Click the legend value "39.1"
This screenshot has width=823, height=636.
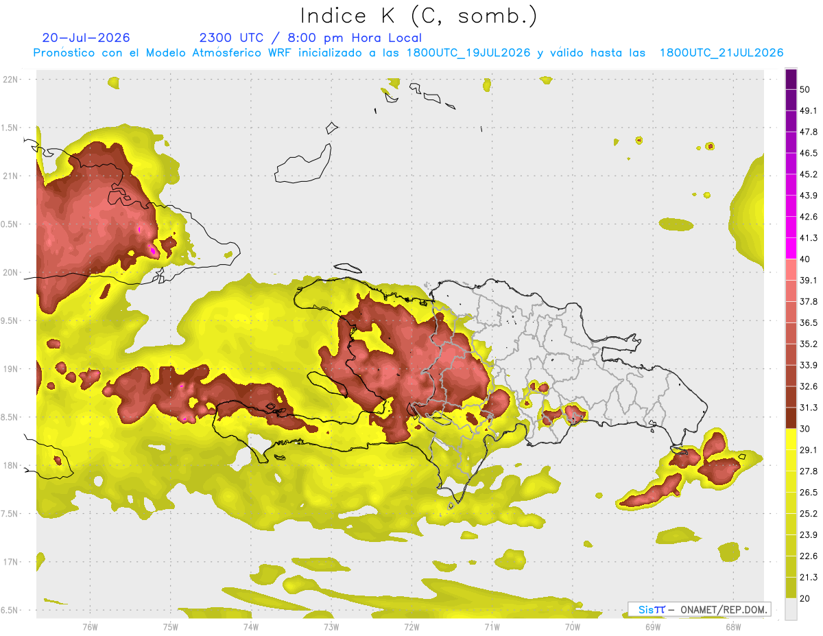(808, 281)
